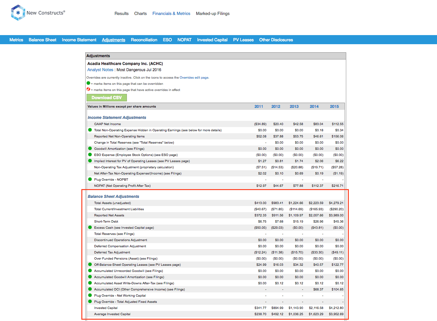Click the 2012 column header link
437x321 pixels.
[x=276, y=107]
